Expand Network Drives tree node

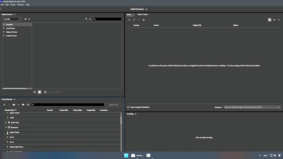click(4, 32)
